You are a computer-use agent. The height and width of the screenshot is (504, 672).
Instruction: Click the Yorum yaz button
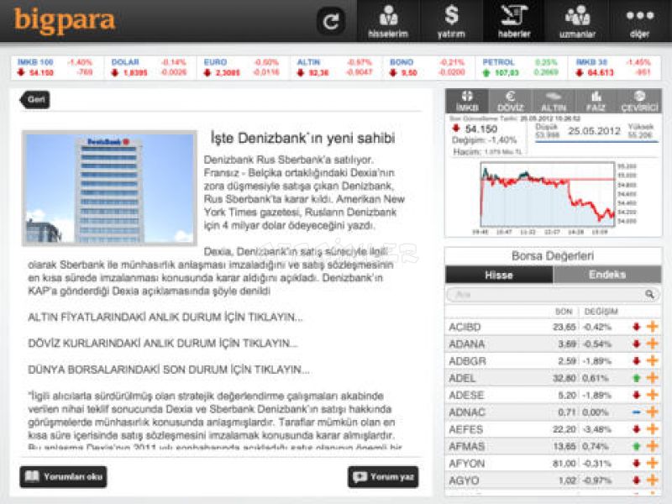tap(383, 476)
